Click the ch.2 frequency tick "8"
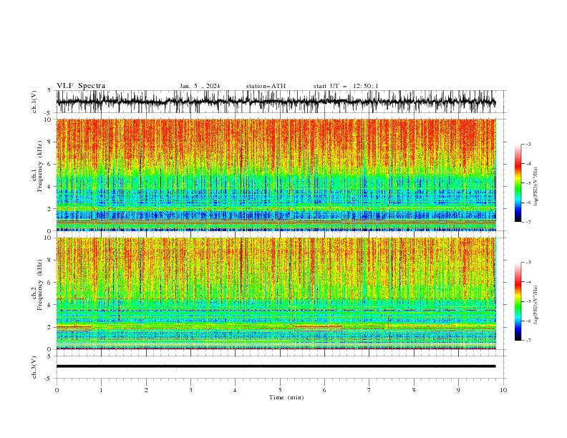 [x=50, y=261]
